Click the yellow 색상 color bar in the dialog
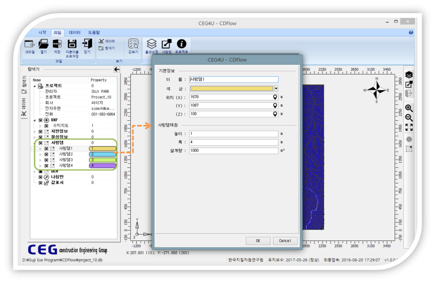435x283 pixels. pyautogui.click(x=232, y=88)
